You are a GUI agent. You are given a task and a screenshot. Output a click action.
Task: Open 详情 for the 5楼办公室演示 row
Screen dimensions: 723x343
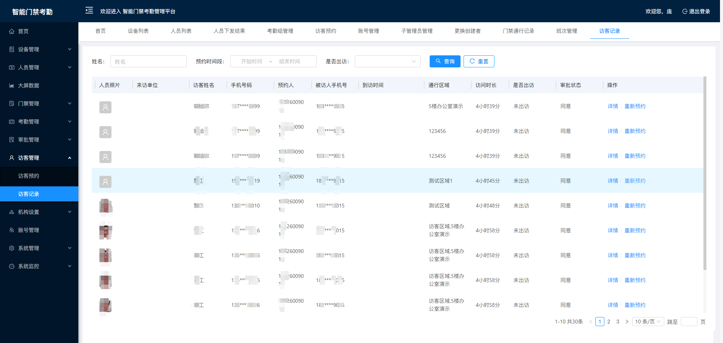[x=613, y=106]
